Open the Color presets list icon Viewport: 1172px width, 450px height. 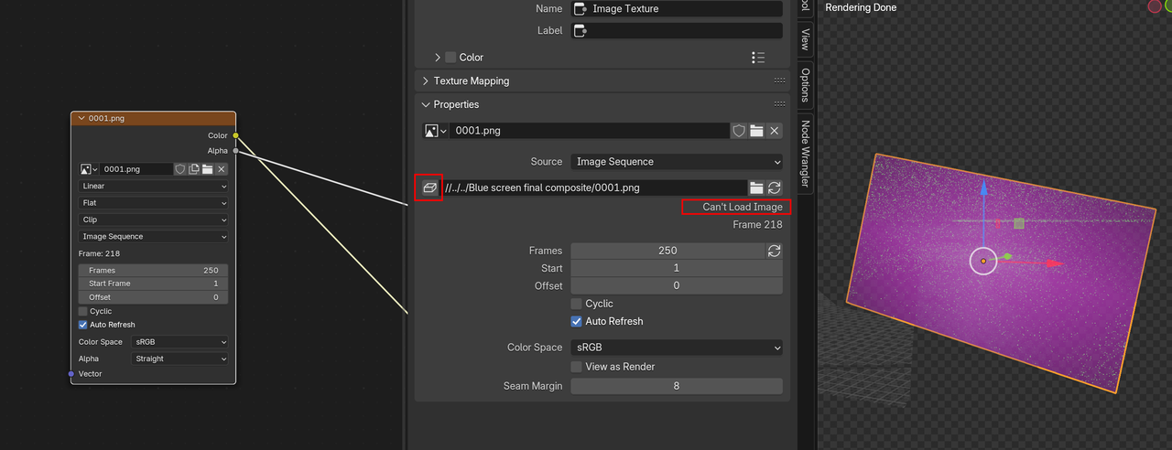[758, 58]
